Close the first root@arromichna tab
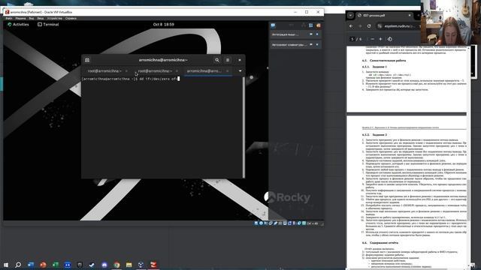 click(x=126, y=71)
